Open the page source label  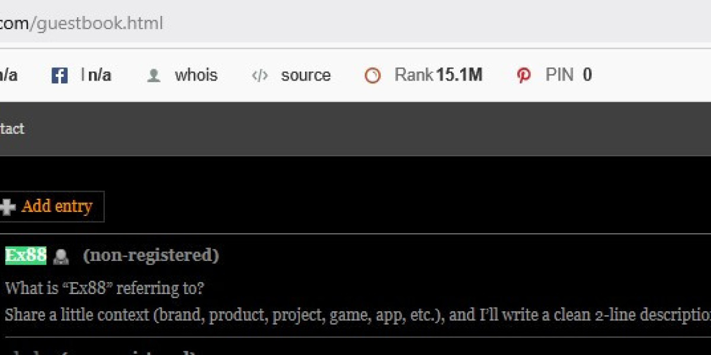(306, 75)
